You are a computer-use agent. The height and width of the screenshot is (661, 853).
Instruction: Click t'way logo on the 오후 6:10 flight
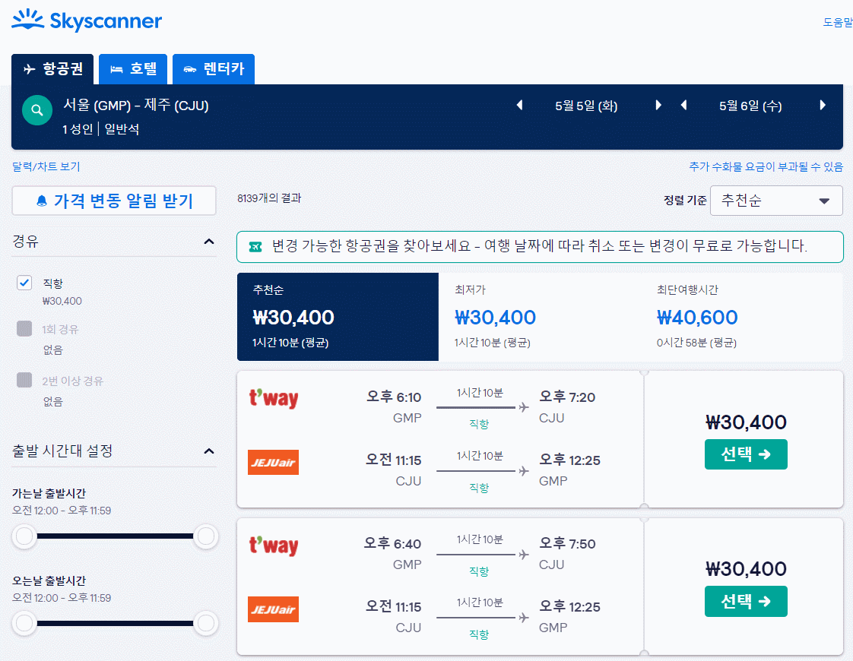(274, 398)
